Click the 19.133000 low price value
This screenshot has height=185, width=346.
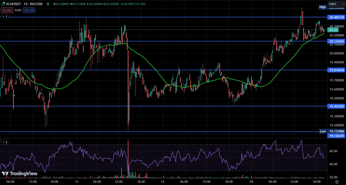pos(336,131)
